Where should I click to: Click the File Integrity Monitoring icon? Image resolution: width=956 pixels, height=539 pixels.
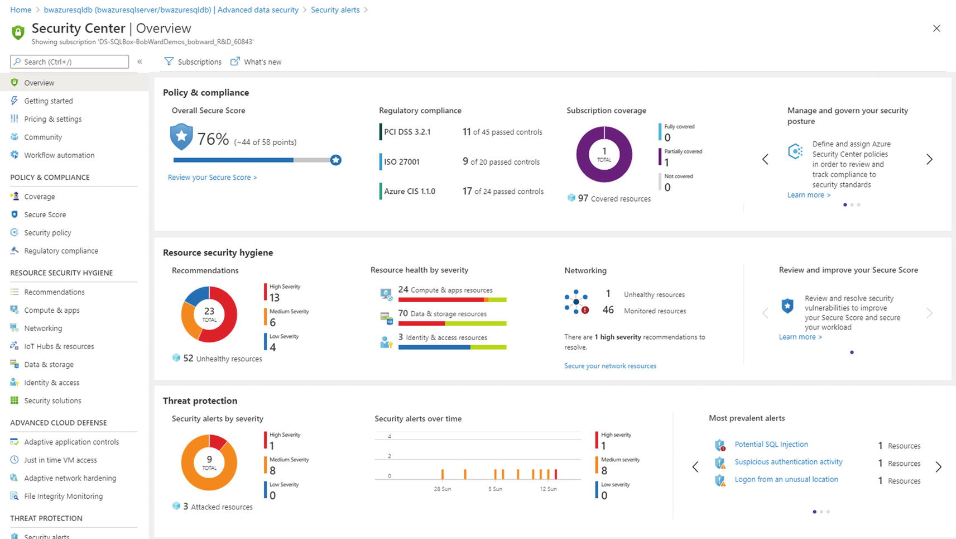[15, 496]
